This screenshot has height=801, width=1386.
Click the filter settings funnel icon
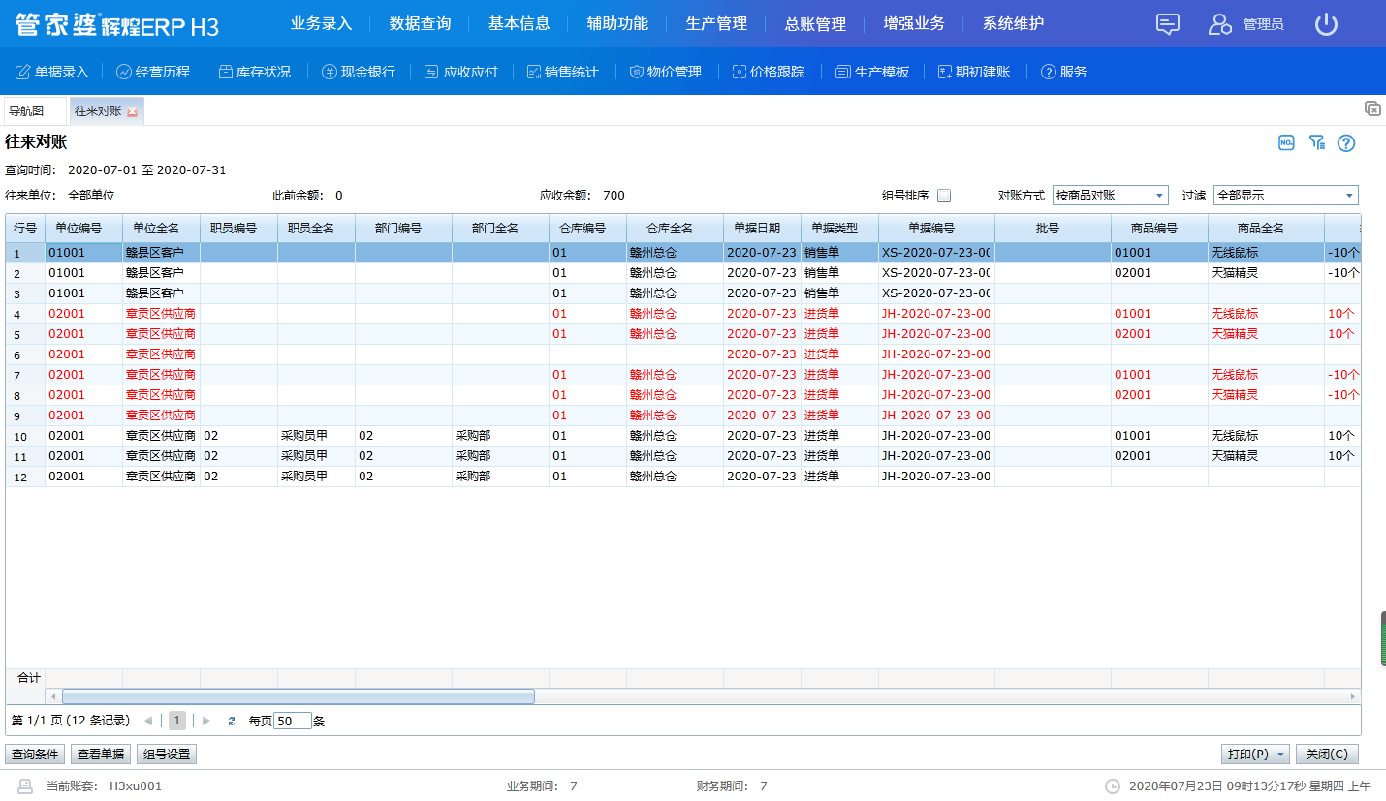coord(1316,143)
